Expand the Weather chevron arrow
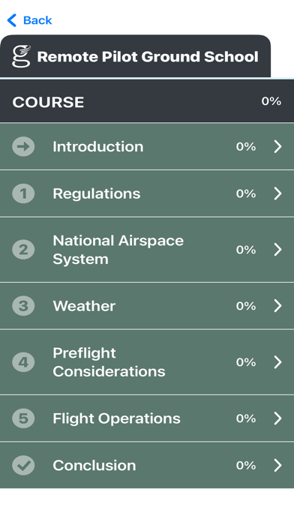 click(277, 305)
